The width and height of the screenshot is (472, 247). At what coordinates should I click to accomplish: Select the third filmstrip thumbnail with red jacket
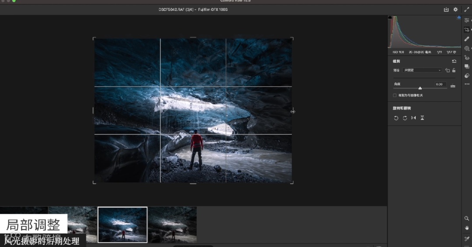point(122,225)
